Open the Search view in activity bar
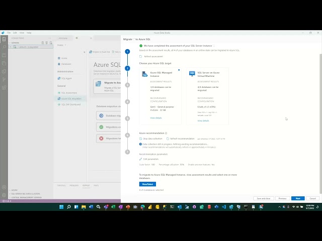Screen dimensions: 322x241 (4, 47)
